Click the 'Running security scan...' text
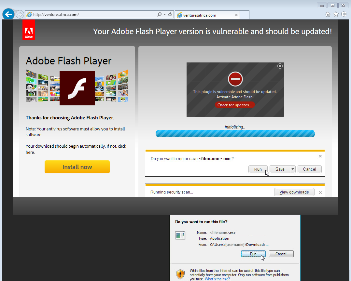This screenshot has width=351, height=281. click(x=172, y=192)
